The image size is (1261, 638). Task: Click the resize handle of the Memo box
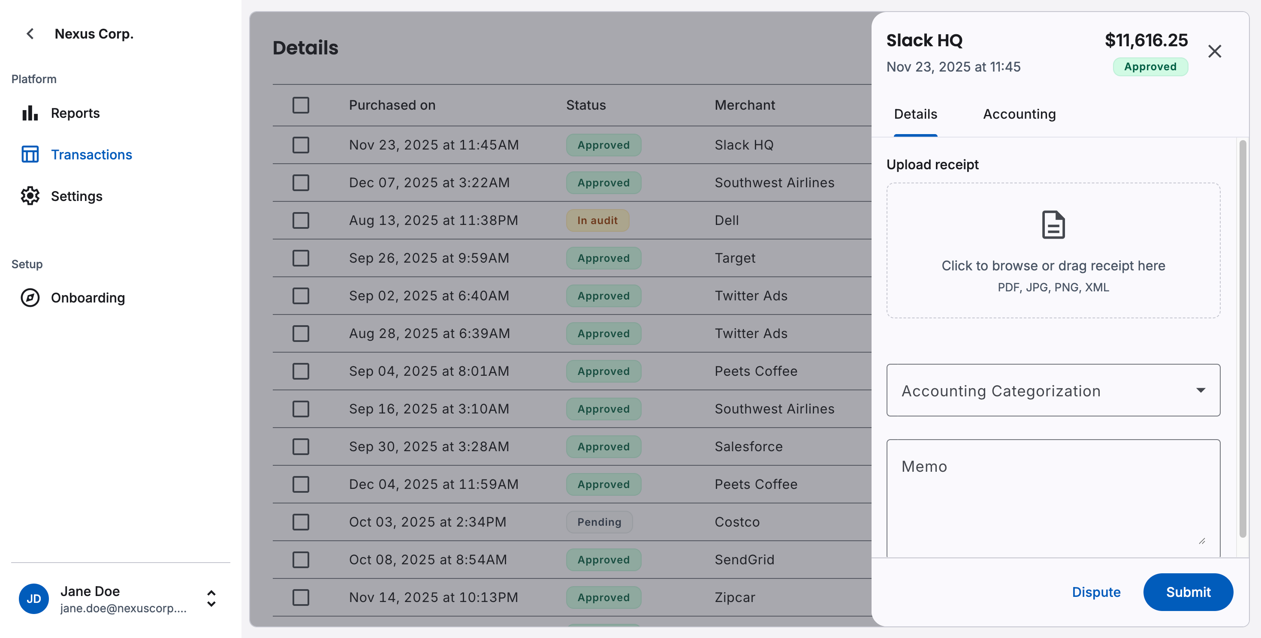pyautogui.click(x=1202, y=541)
